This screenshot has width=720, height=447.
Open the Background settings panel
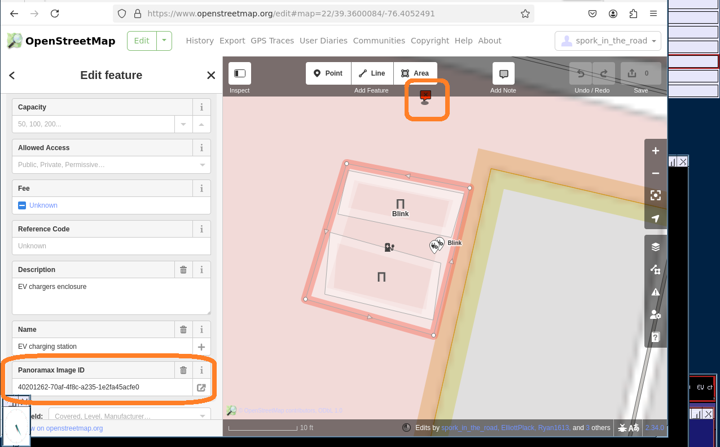pos(656,247)
